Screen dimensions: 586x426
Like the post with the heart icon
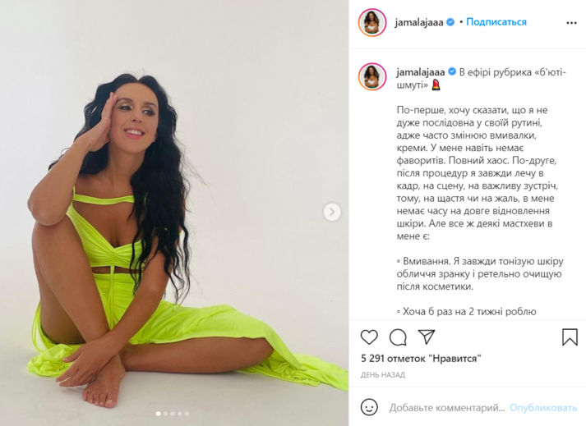coord(369,337)
